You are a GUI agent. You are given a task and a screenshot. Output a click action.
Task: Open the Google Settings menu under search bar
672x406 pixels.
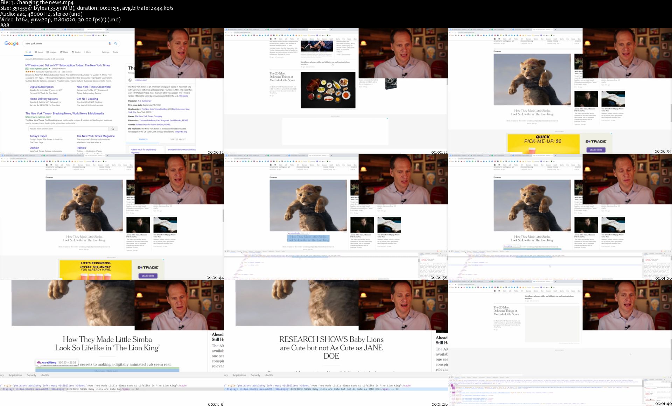click(106, 52)
